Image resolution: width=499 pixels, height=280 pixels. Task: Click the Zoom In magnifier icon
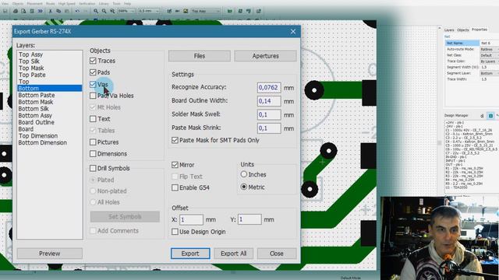(96, 11)
